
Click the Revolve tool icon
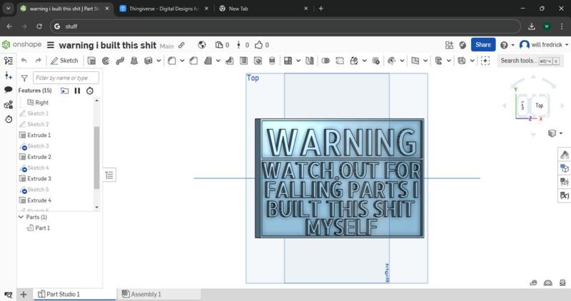pos(106,61)
